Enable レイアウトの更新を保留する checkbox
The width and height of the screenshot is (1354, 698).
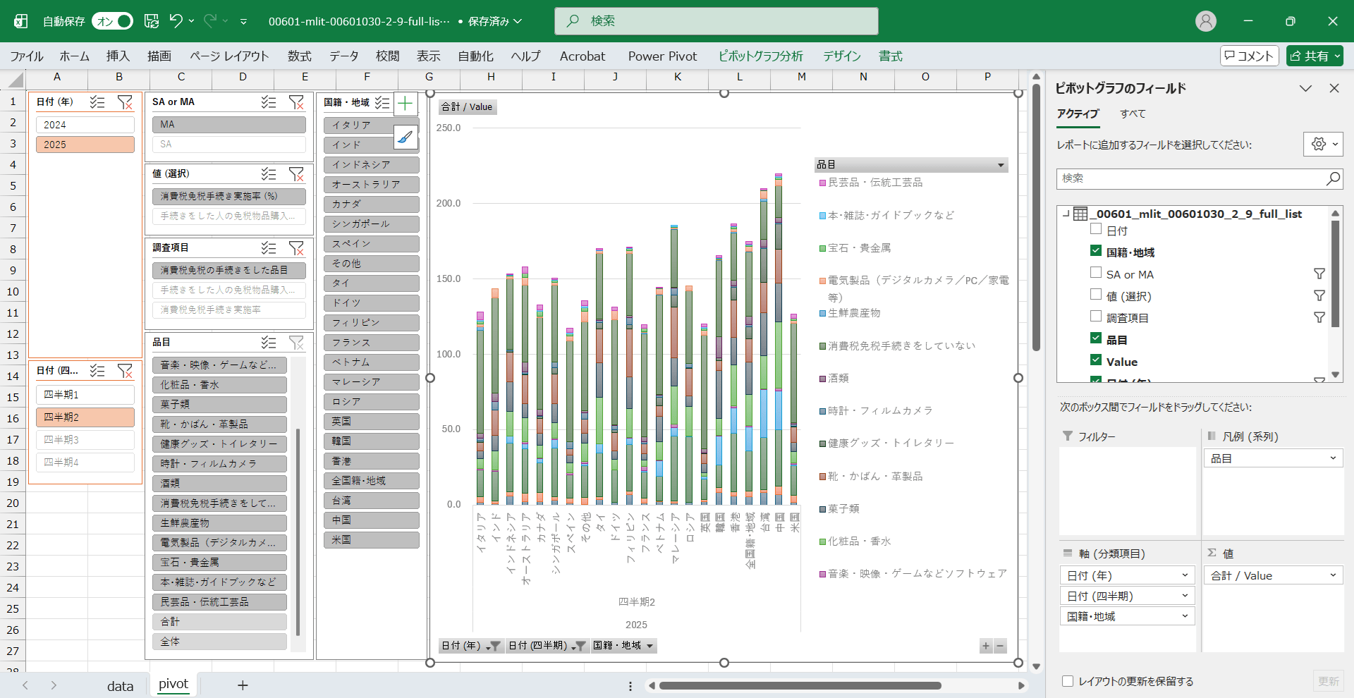click(1068, 681)
